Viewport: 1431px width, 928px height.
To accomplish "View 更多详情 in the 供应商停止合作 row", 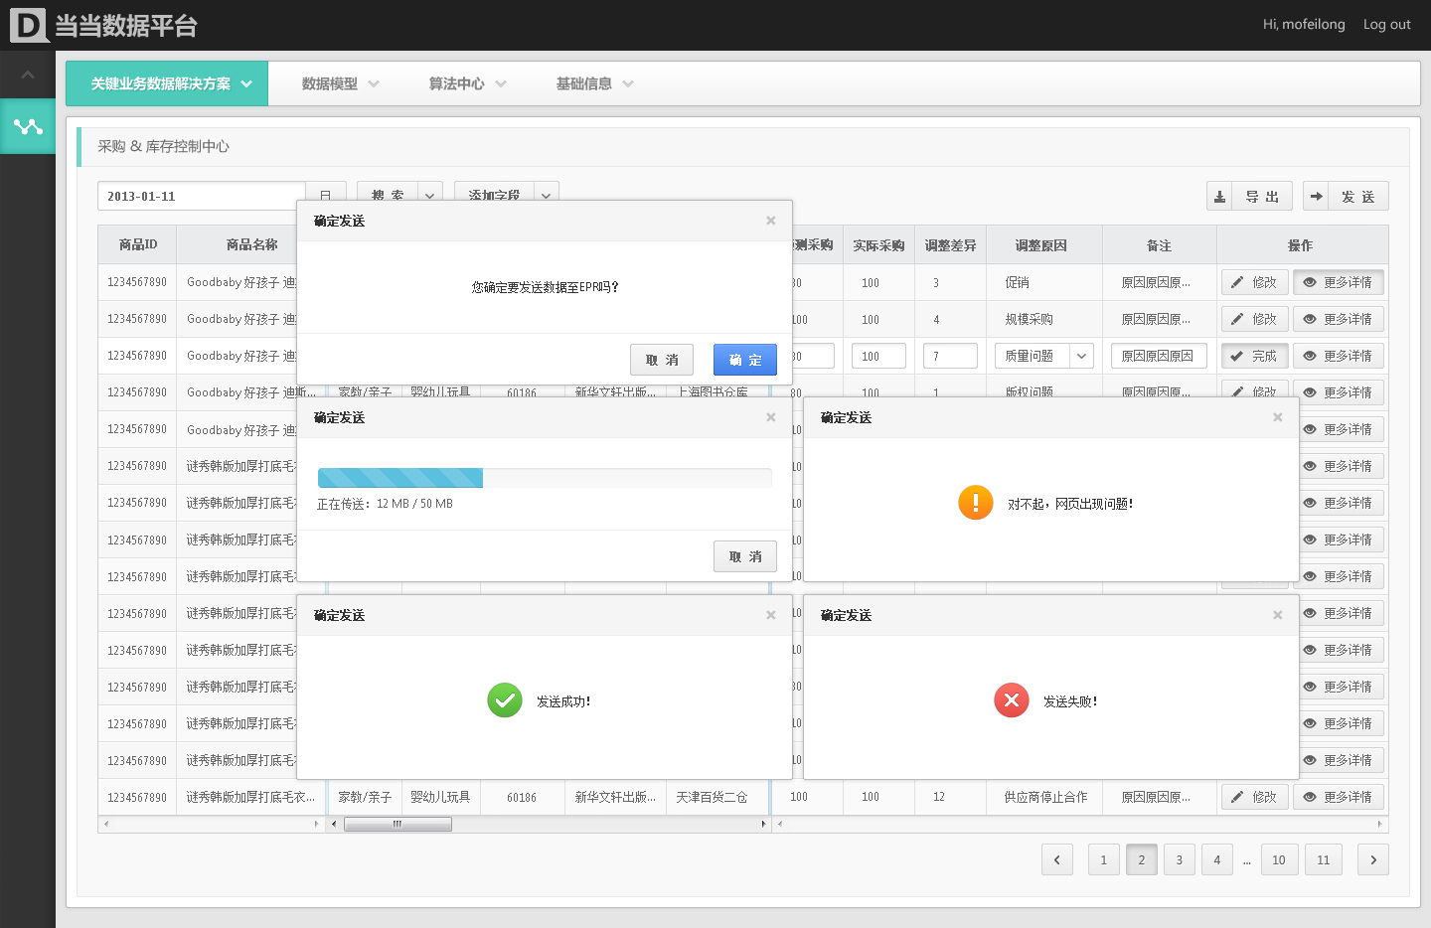I will tap(1339, 797).
